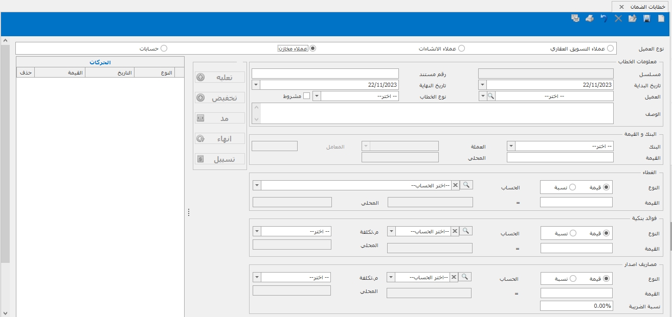Select the حسابات customer type option
Screen dimensions: 672x317
(164, 48)
